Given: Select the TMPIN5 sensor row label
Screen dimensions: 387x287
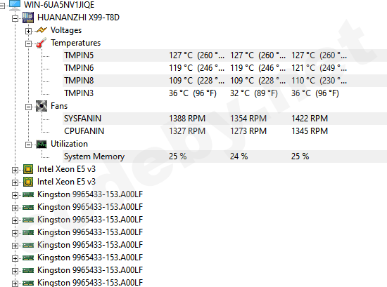Looking at the screenshot, I should (79, 55).
